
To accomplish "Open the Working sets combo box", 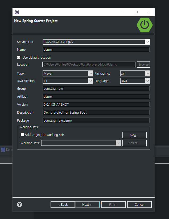I will [x=81, y=143].
